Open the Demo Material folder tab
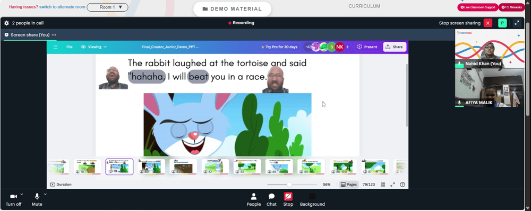The height and width of the screenshot is (211, 531). [x=233, y=9]
